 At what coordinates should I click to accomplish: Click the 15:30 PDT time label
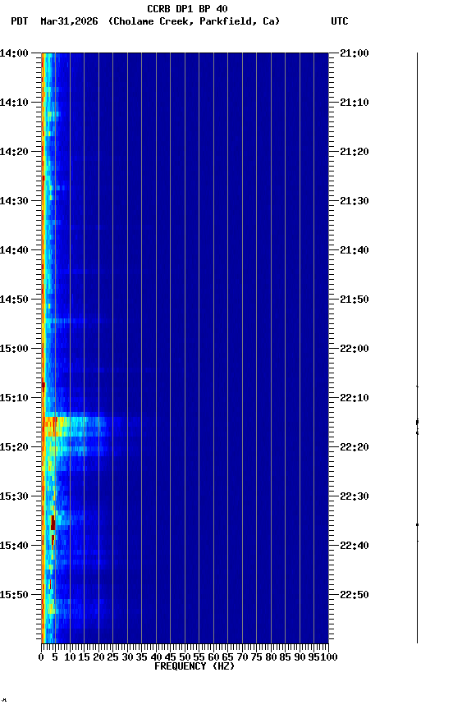coord(14,497)
